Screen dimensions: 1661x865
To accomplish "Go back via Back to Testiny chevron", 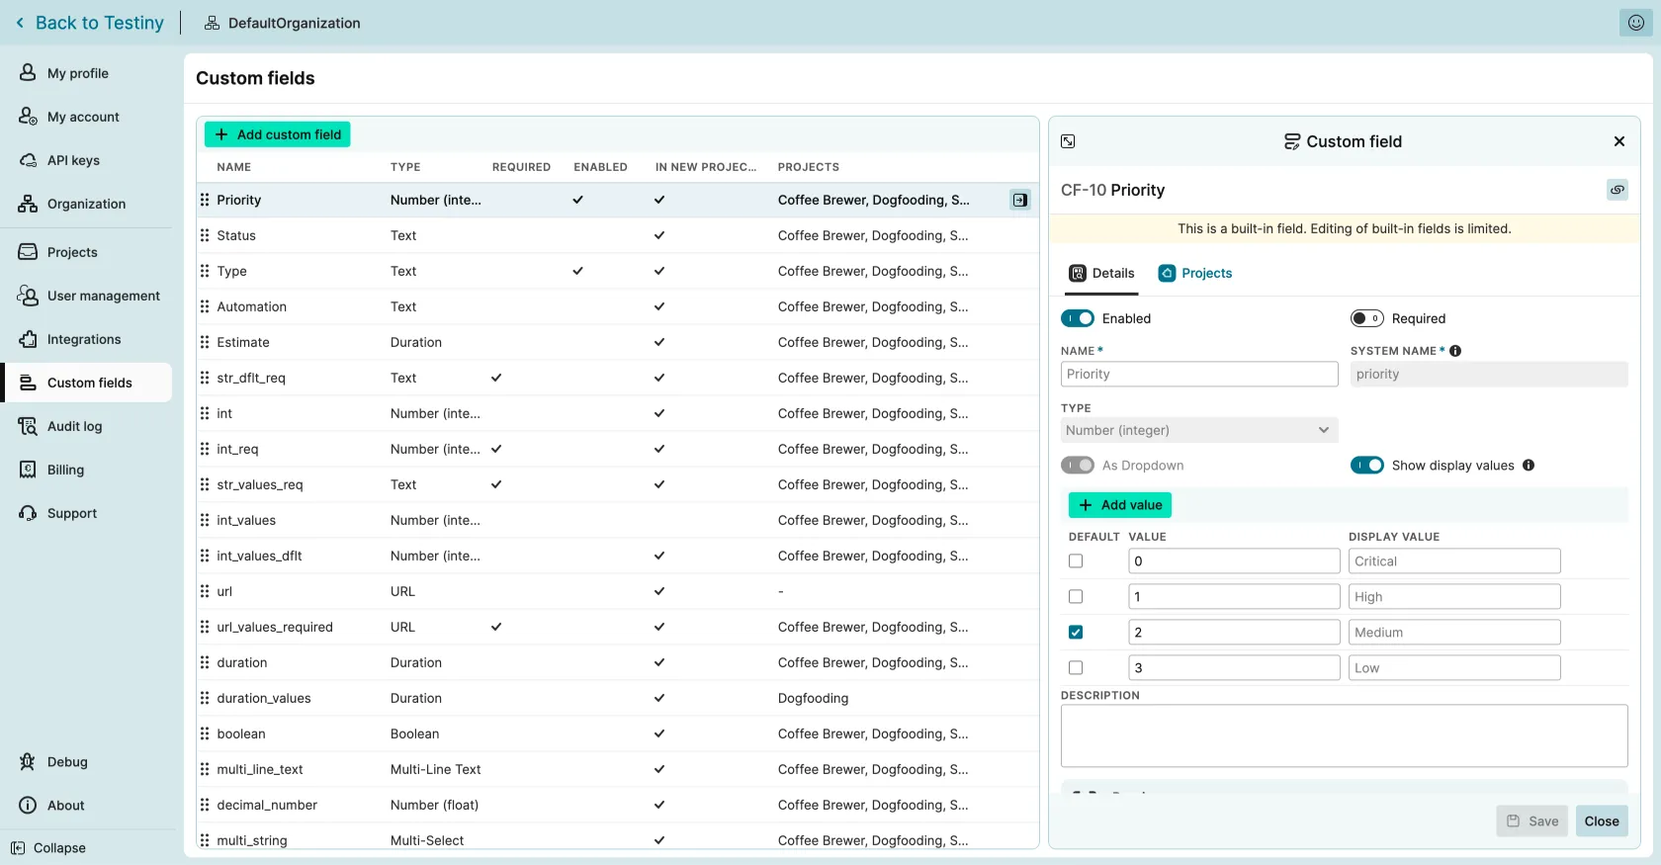I will point(20,23).
